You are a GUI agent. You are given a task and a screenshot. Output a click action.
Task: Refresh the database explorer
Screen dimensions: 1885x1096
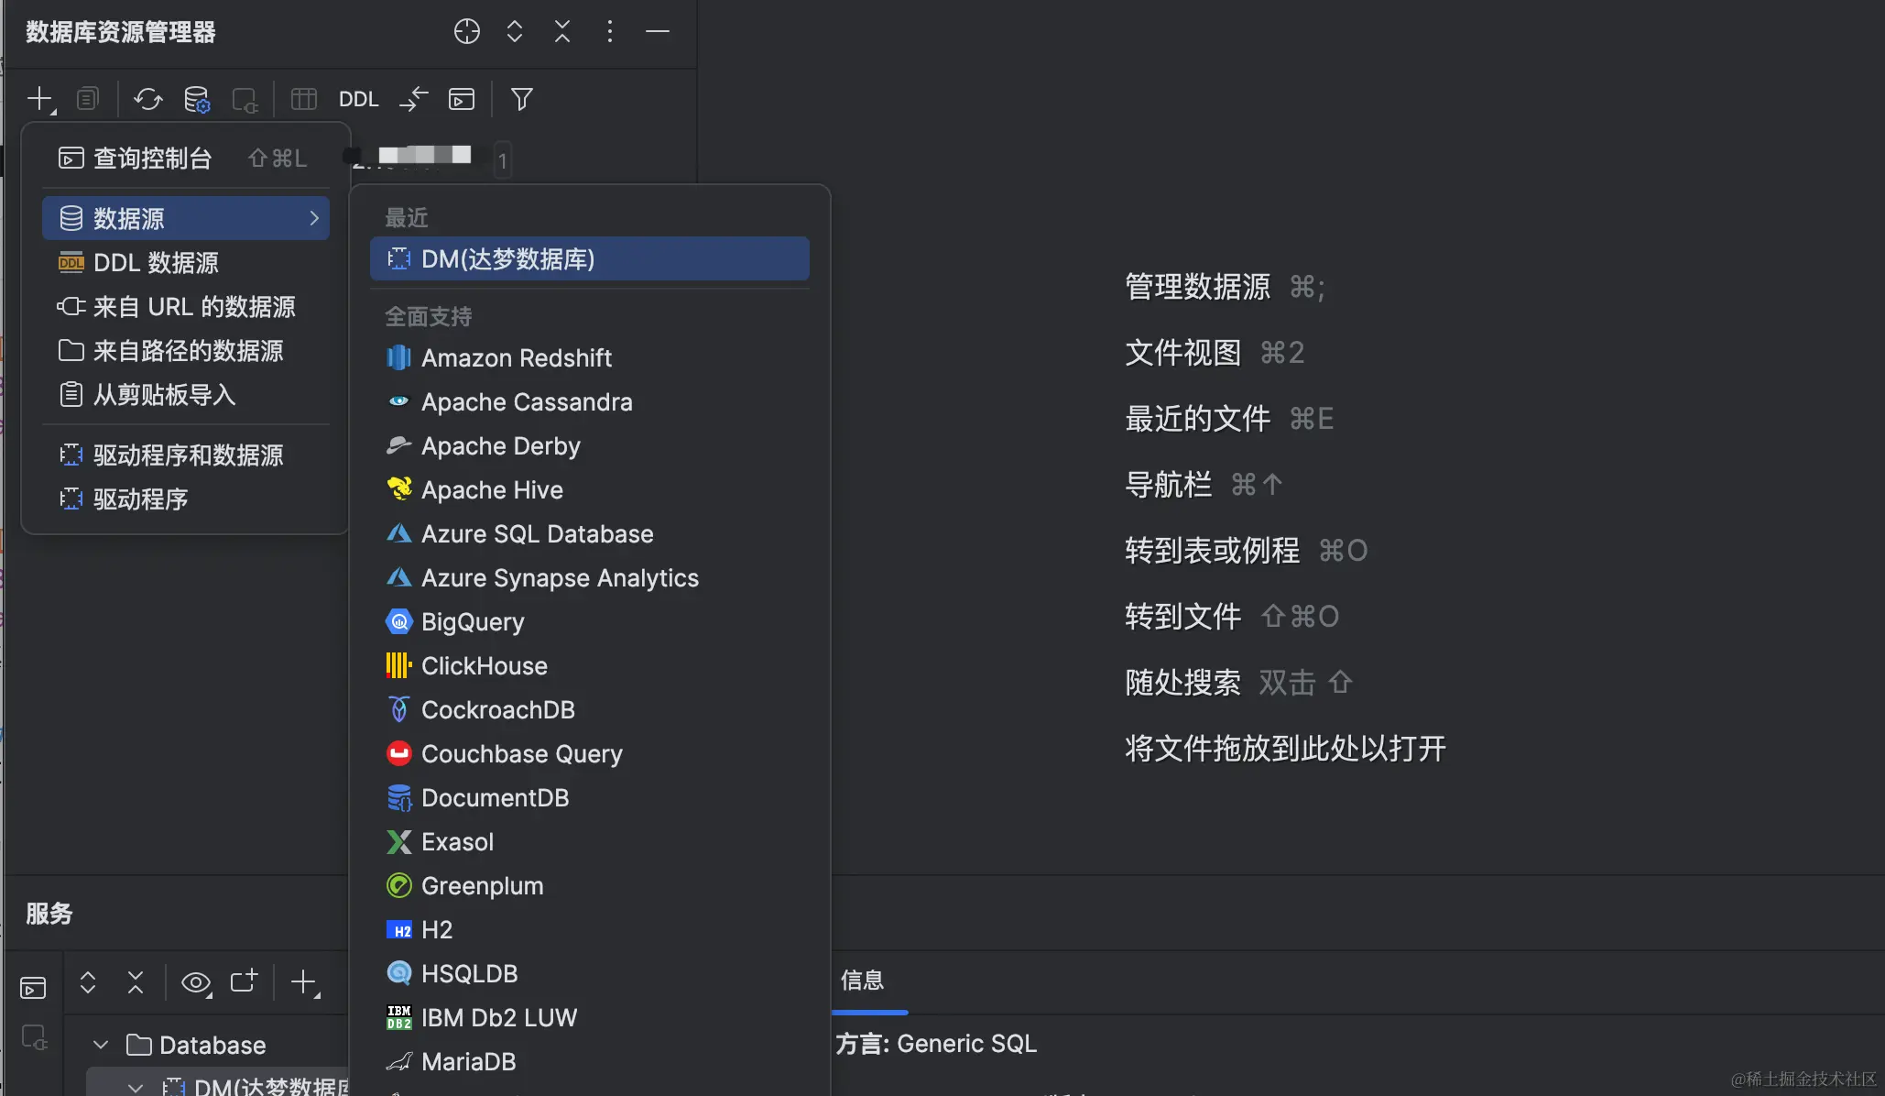click(147, 99)
